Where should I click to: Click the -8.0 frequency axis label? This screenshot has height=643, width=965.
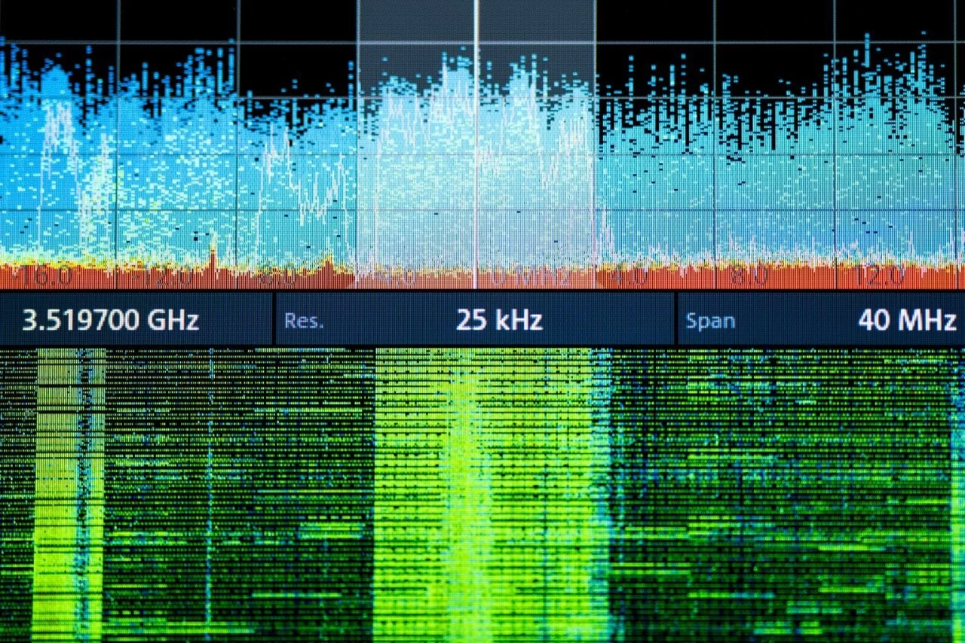coord(277,277)
